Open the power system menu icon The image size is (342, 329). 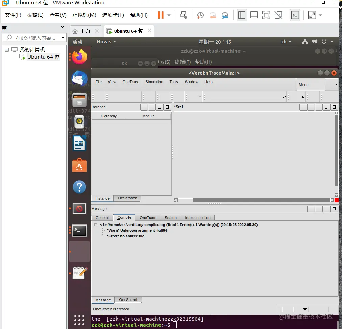click(324, 41)
